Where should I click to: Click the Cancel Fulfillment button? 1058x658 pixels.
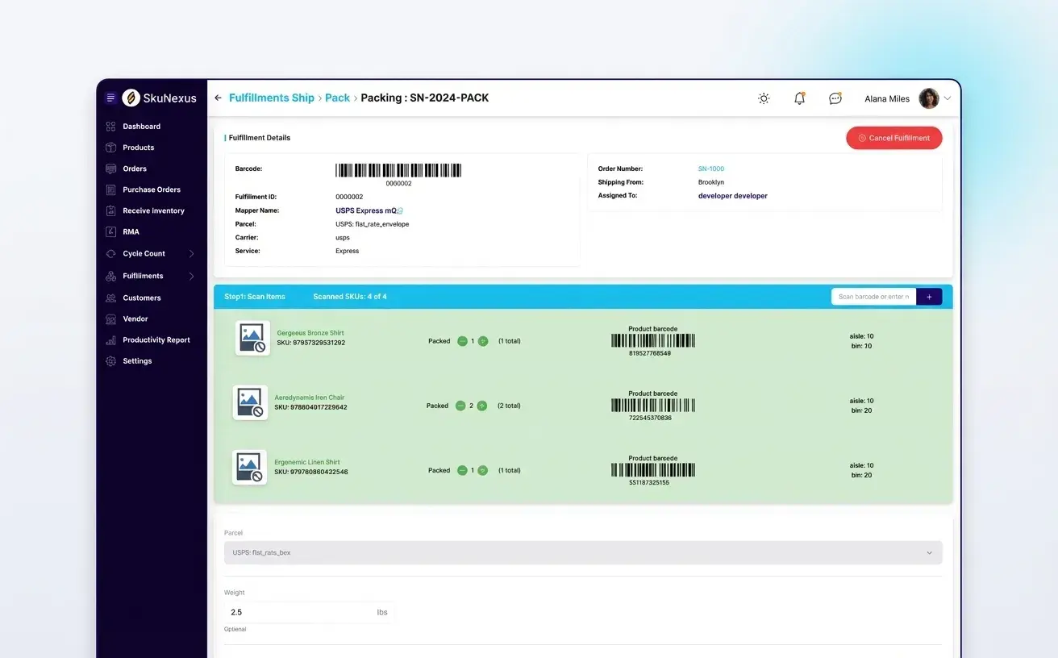pos(893,138)
